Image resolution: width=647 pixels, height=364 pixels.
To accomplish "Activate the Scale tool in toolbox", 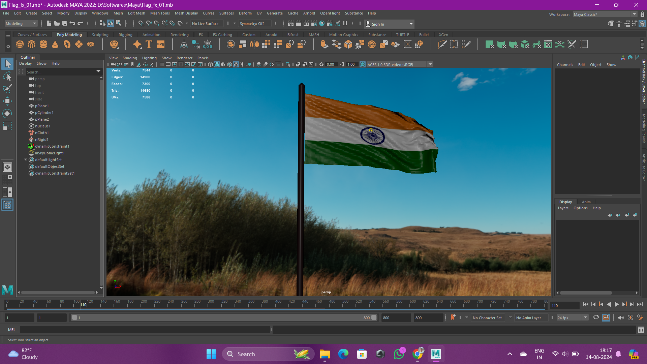I will (7, 126).
